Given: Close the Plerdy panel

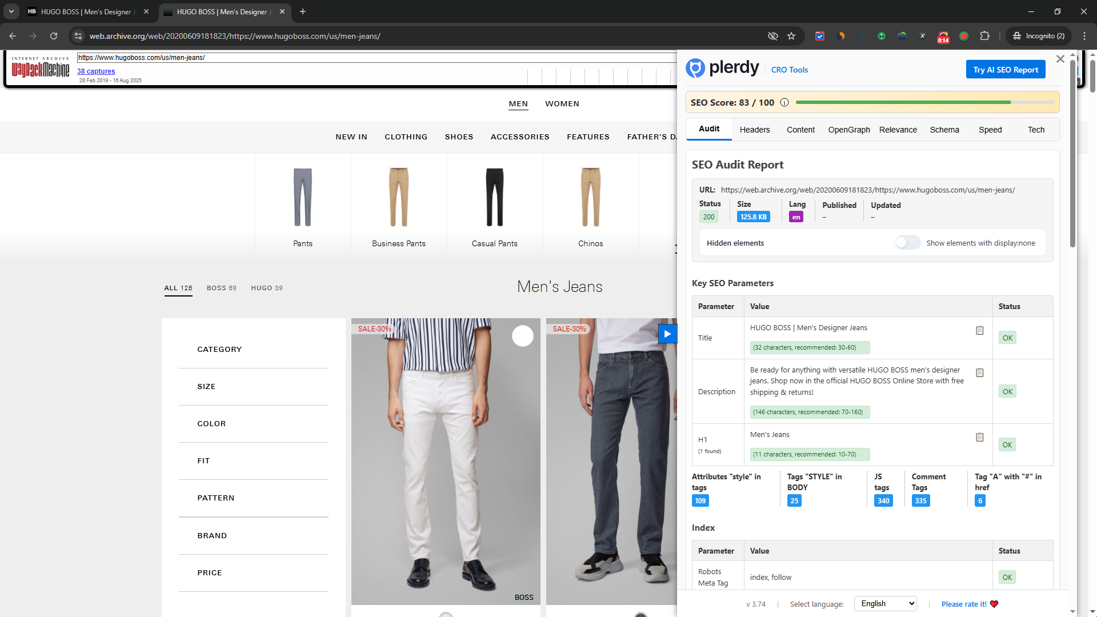Looking at the screenshot, I should [x=1060, y=59].
